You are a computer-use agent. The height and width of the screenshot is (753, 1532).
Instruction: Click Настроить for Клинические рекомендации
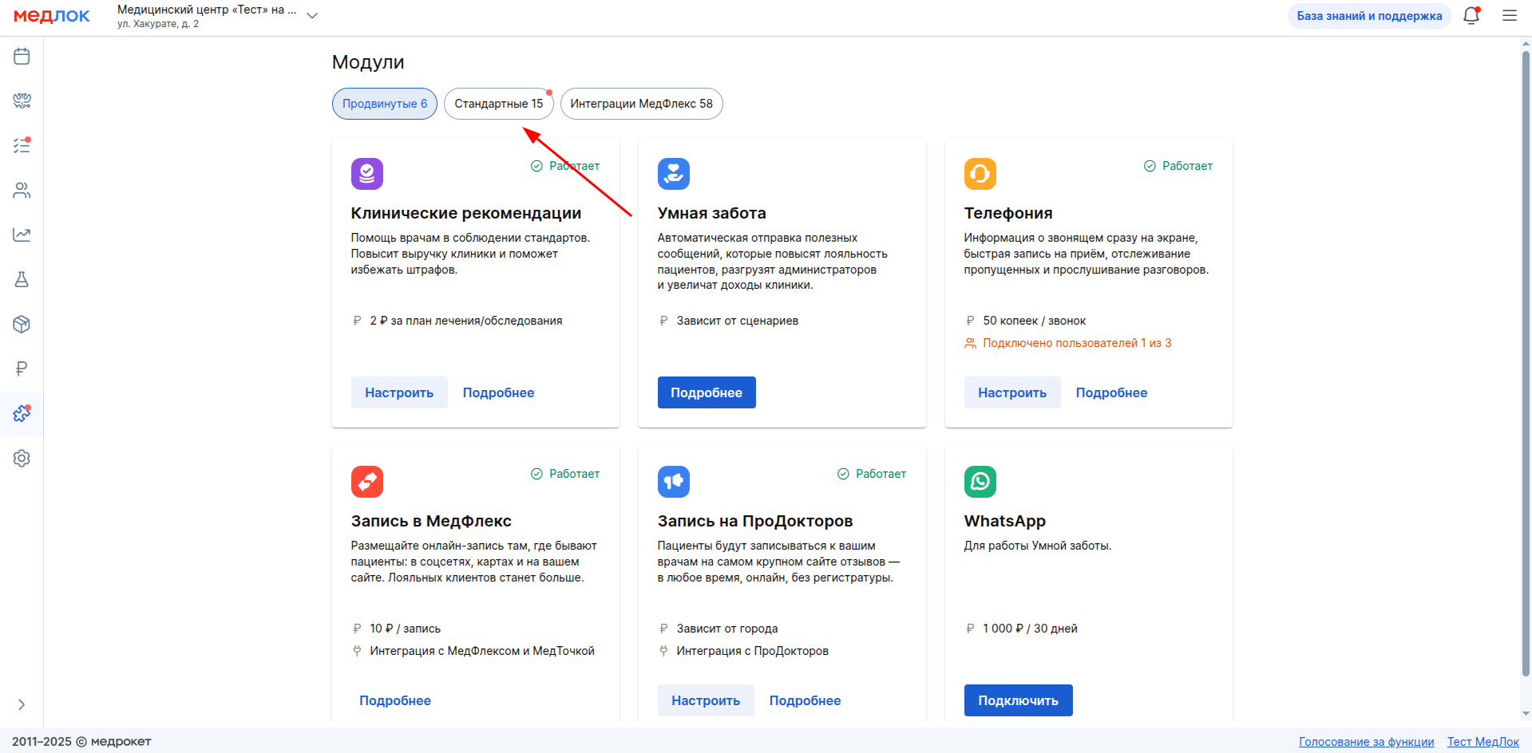click(399, 392)
